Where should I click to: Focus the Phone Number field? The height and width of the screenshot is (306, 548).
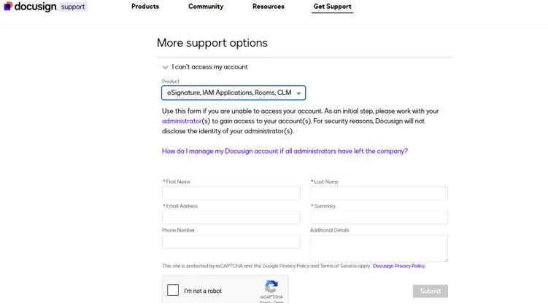click(231, 241)
